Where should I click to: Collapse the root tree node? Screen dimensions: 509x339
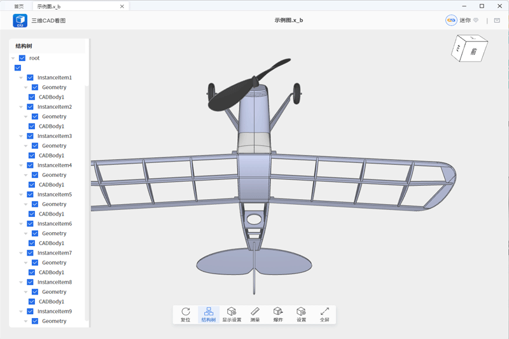(x=13, y=59)
